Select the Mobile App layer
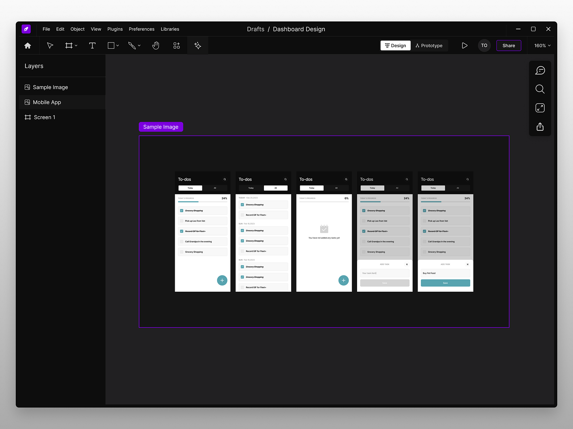The width and height of the screenshot is (573, 429). pos(47,102)
